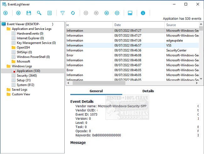Open the filter funnel tool
Image resolution: width=204 pixels, height=154 pixels.
pos(62,13)
